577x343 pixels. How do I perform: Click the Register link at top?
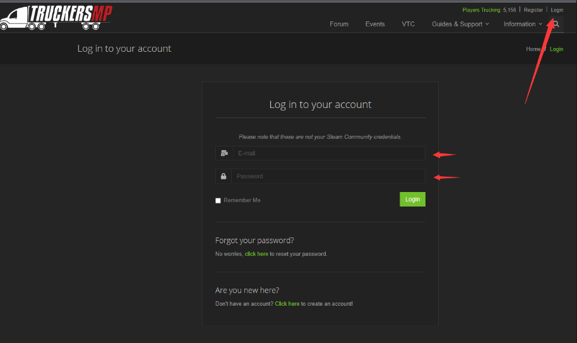pyautogui.click(x=533, y=10)
